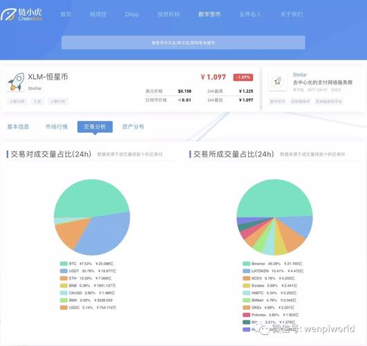Click the XLM rocket coin icon
Screen dimensions: 367x346
(16, 82)
